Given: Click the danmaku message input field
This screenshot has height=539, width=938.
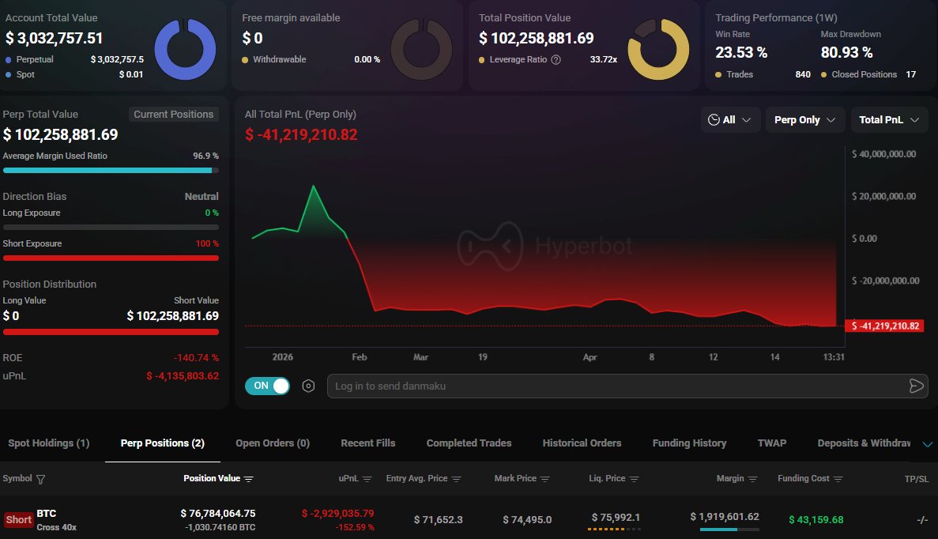Looking at the screenshot, I should [x=616, y=386].
